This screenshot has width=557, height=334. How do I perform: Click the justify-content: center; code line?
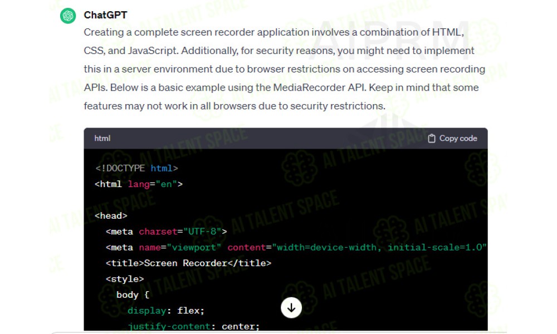pos(194,326)
